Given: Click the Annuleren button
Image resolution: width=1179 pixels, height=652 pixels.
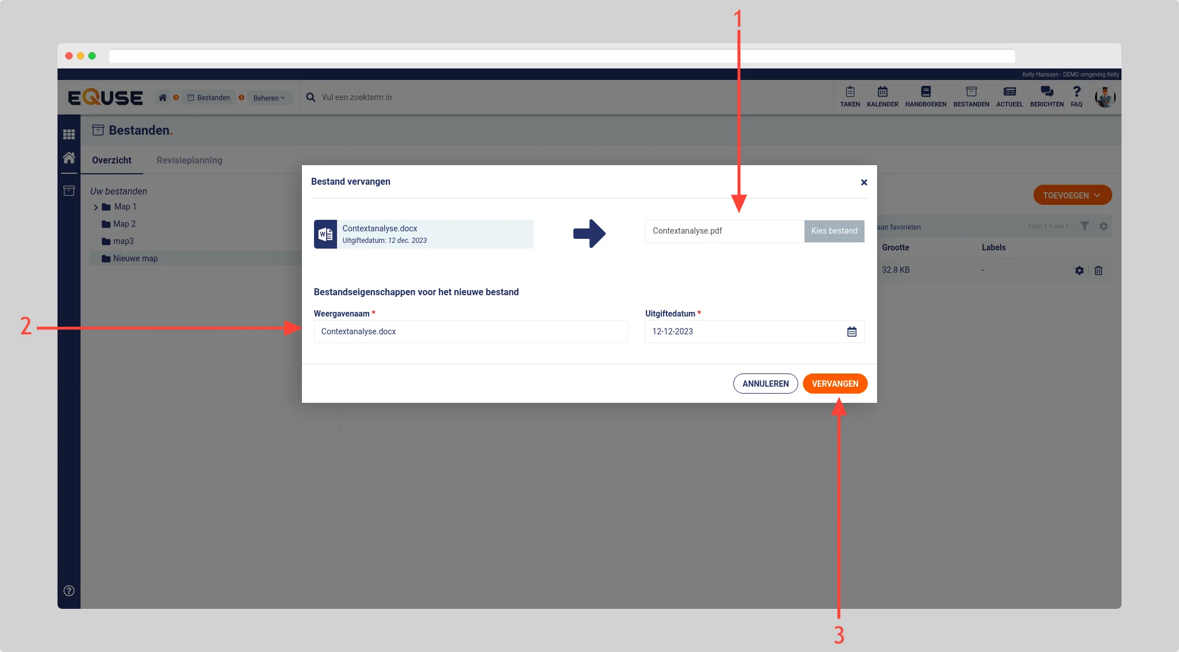Looking at the screenshot, I should pos(765,384).
